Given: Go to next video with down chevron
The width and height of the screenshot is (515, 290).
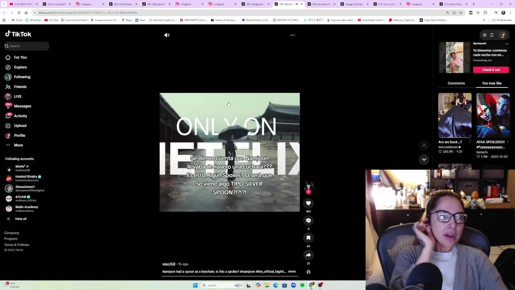Looking at the screenshot, I should 424,159.
